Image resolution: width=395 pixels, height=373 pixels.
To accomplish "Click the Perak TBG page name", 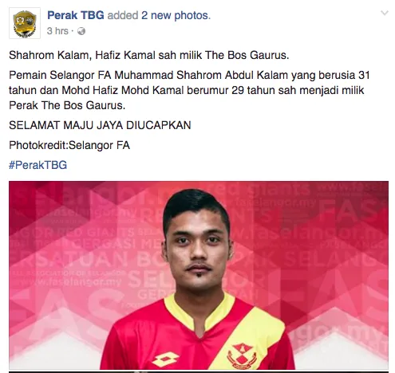I will (x=76, y=15).
